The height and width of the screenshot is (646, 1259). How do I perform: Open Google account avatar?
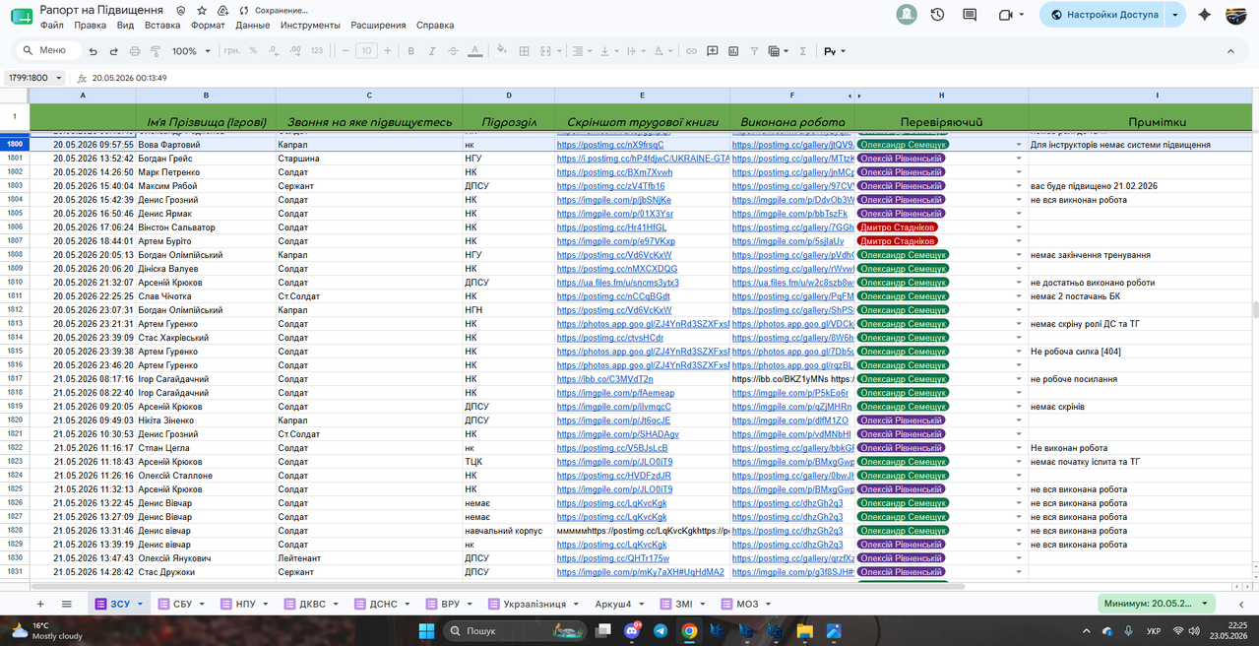click(x=1236, y=15)
